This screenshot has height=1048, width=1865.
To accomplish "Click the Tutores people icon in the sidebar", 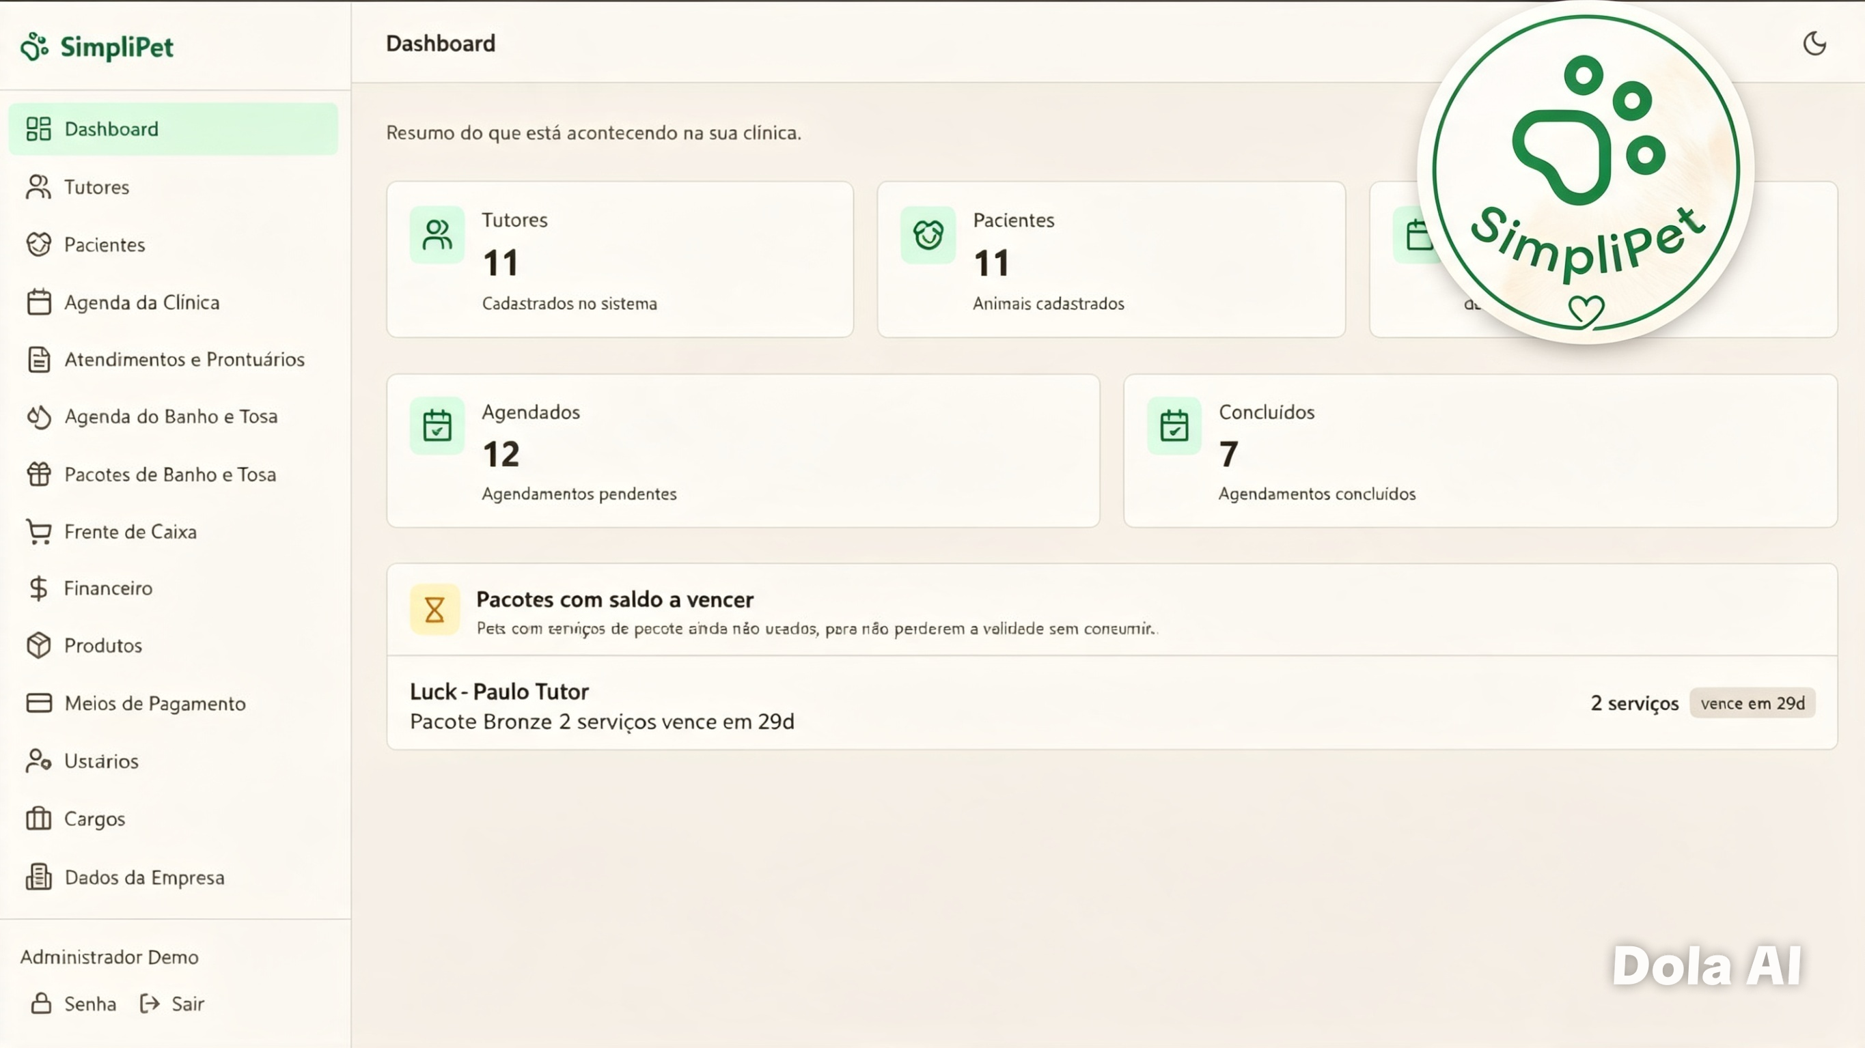I will (38, 187).
